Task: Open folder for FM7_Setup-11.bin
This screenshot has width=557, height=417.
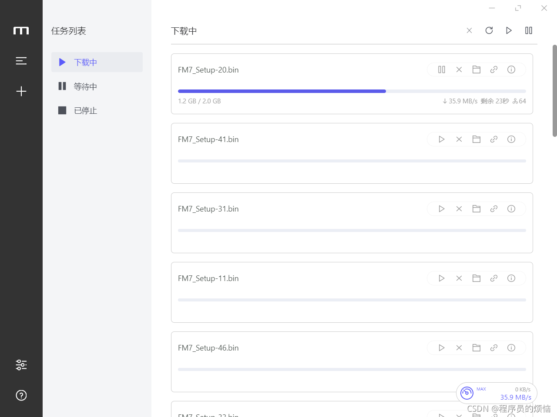Action: pyautogui.click(x=476, y=278)
